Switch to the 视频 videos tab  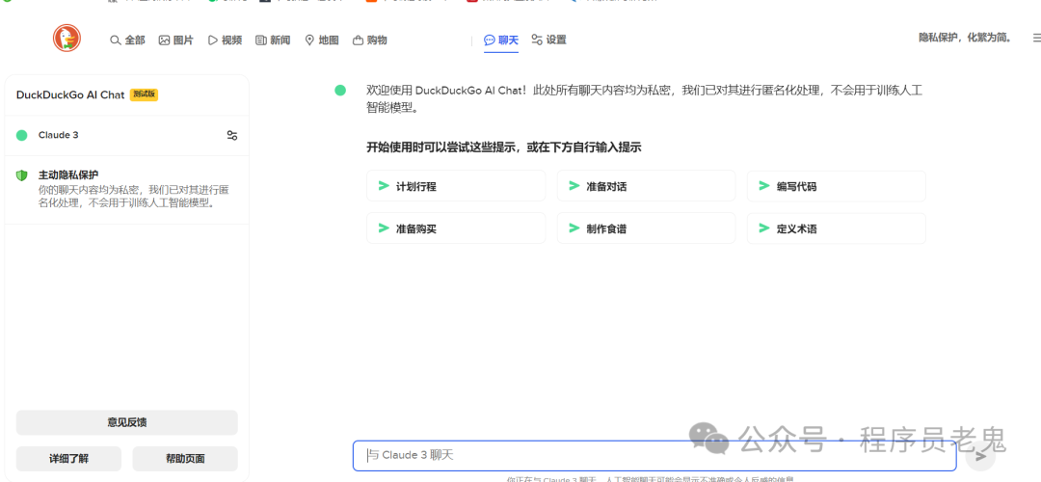tap(225, 40)
